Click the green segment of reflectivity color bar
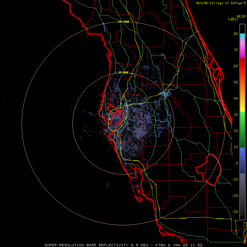The width and height of the screenshot is (247, 247). click(x=242, y=130)
